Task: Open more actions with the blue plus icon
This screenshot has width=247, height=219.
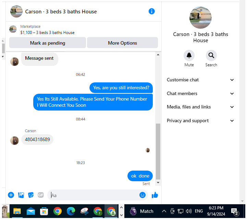Action: tap(11, 195)
